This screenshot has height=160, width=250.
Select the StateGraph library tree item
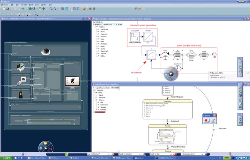coord(104,51)
